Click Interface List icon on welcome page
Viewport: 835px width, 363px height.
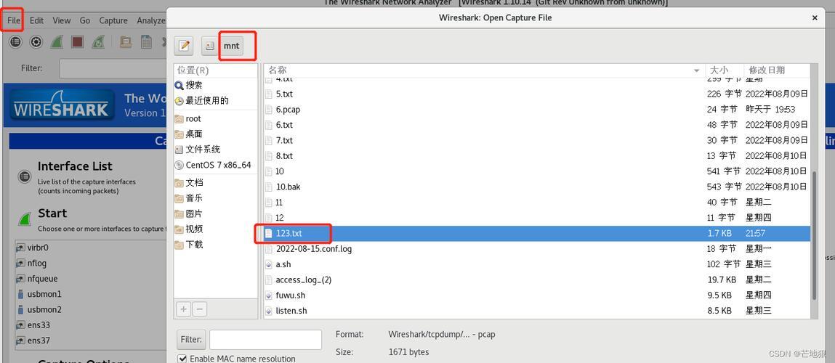25,176
